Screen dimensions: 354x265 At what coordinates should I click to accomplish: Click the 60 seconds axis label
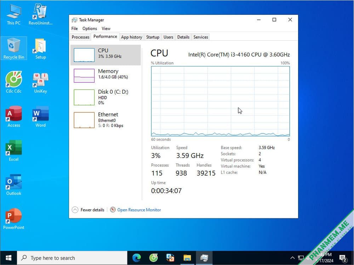click(x=161, y=140)
